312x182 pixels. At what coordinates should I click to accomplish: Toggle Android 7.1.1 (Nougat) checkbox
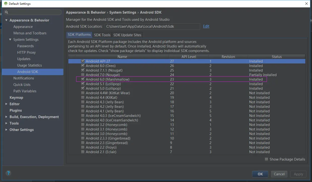(x=83, y=70)
